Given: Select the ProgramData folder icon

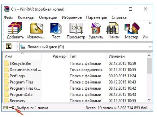Looking at the screenshot, I should (x=7, y=94).
